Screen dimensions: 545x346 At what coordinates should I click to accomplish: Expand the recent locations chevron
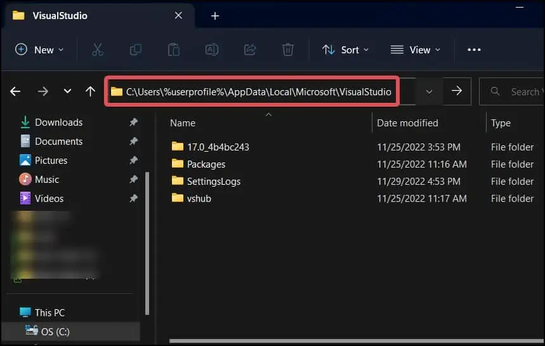pyautogui.click(x=67, y=91)
